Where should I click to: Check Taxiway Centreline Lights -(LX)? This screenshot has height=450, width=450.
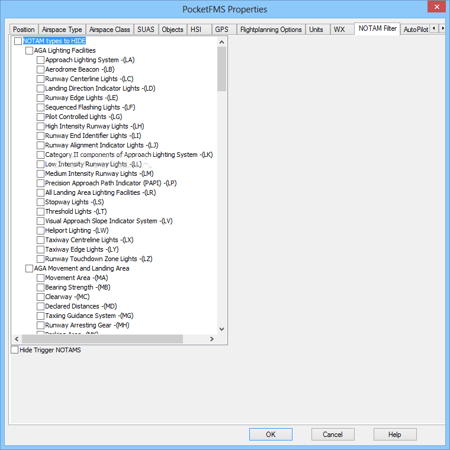pyautogui.click(x=40, y=240)
